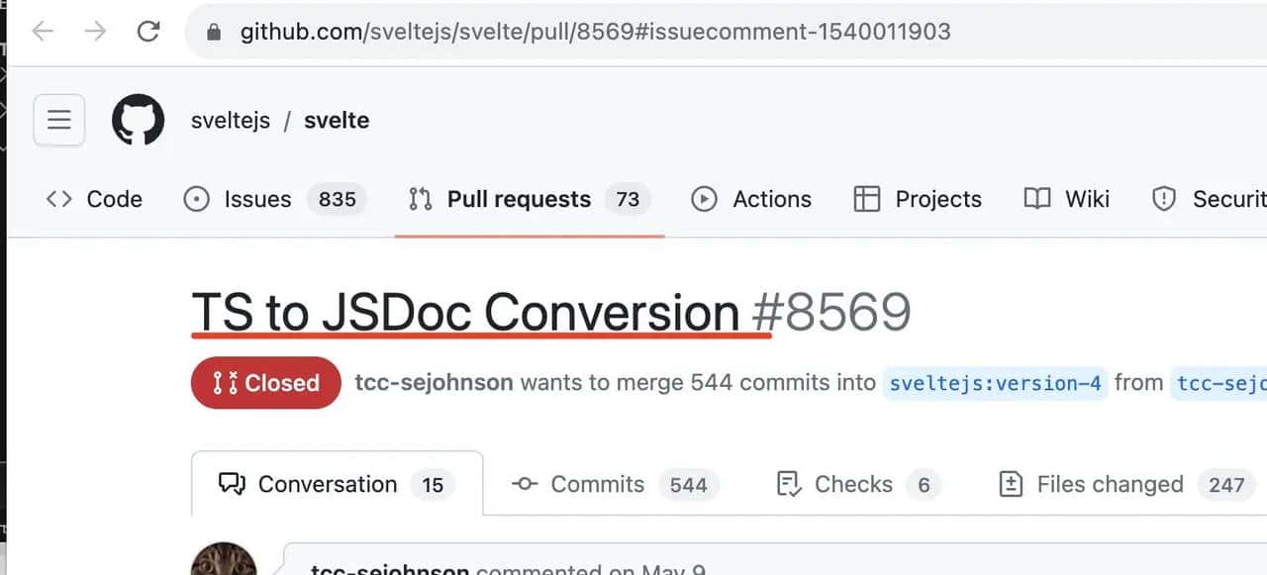Viewport: 1267px width, 575px height.
Task: Click the Security shield icon
Action: pos(1164,199)
